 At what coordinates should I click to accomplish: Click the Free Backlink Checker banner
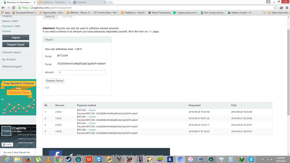[x=18, y=97]
